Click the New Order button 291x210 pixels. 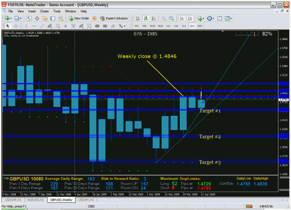[x=79, y=18]
